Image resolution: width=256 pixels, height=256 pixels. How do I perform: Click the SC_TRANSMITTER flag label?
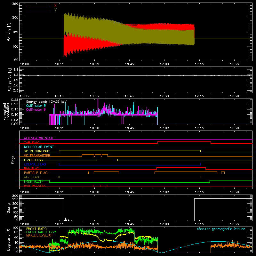[37, 156]
